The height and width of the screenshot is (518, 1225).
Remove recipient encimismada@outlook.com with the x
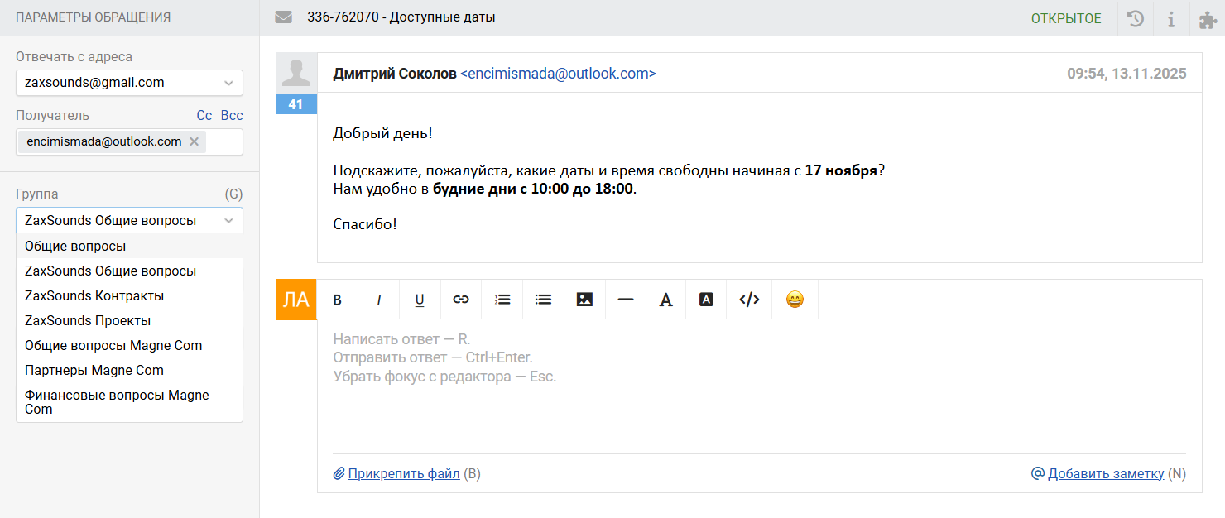pyautogui.click(x=194, y=141)
